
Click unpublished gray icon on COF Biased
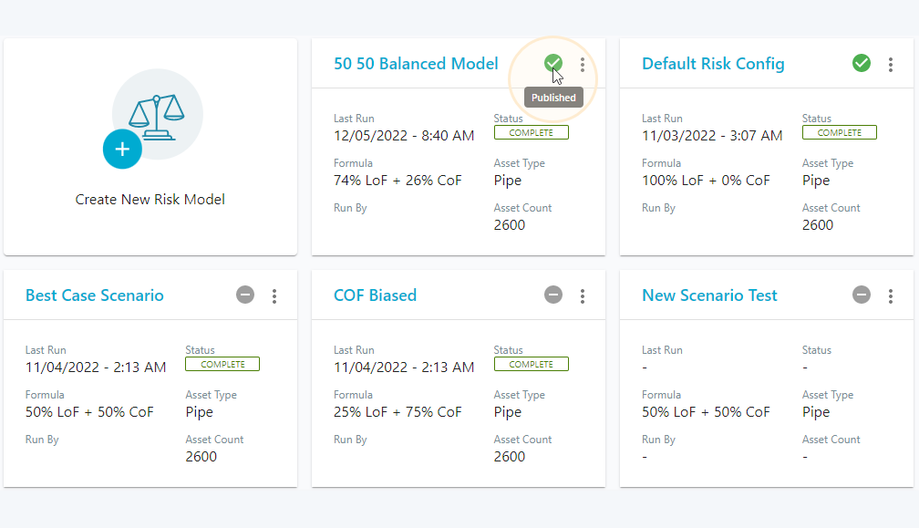[x=553, y=295]
